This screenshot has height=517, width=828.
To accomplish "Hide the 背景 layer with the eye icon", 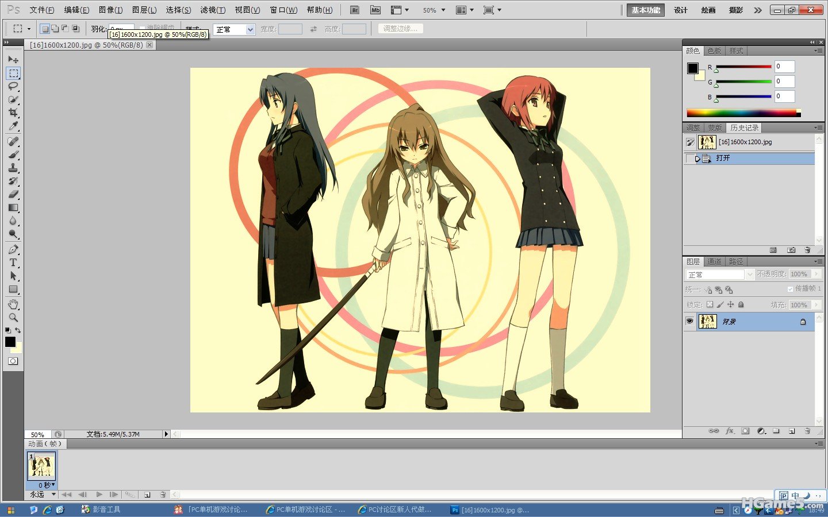I will point(689,321).
